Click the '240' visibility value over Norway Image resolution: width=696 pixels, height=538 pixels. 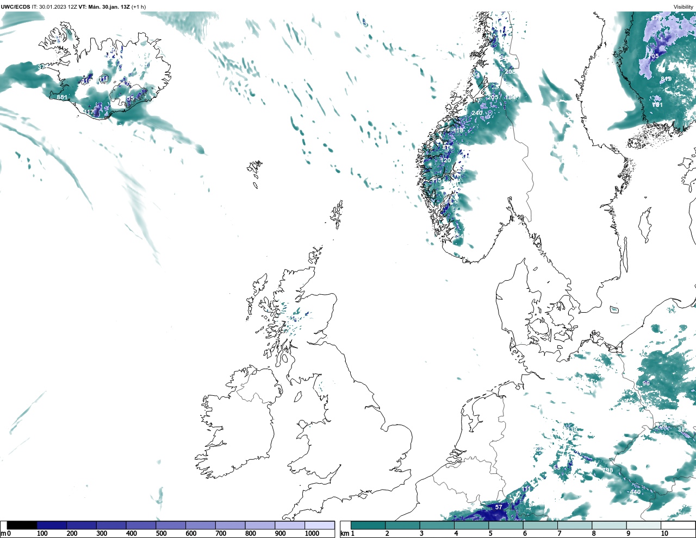(477, 113)
